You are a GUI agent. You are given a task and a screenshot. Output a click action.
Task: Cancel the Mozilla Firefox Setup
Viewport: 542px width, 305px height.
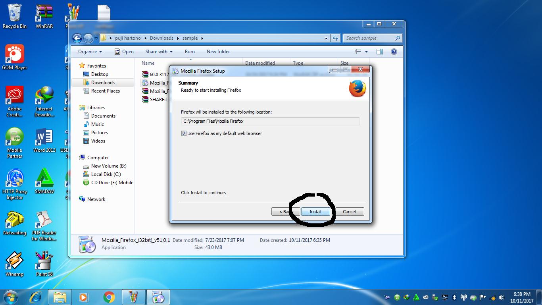pos(349,212)
